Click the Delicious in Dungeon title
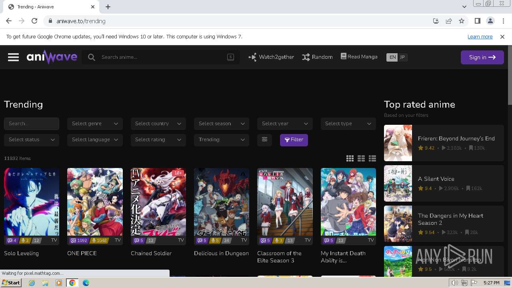This screenshot has height=288, width=512. coord(221,253)
